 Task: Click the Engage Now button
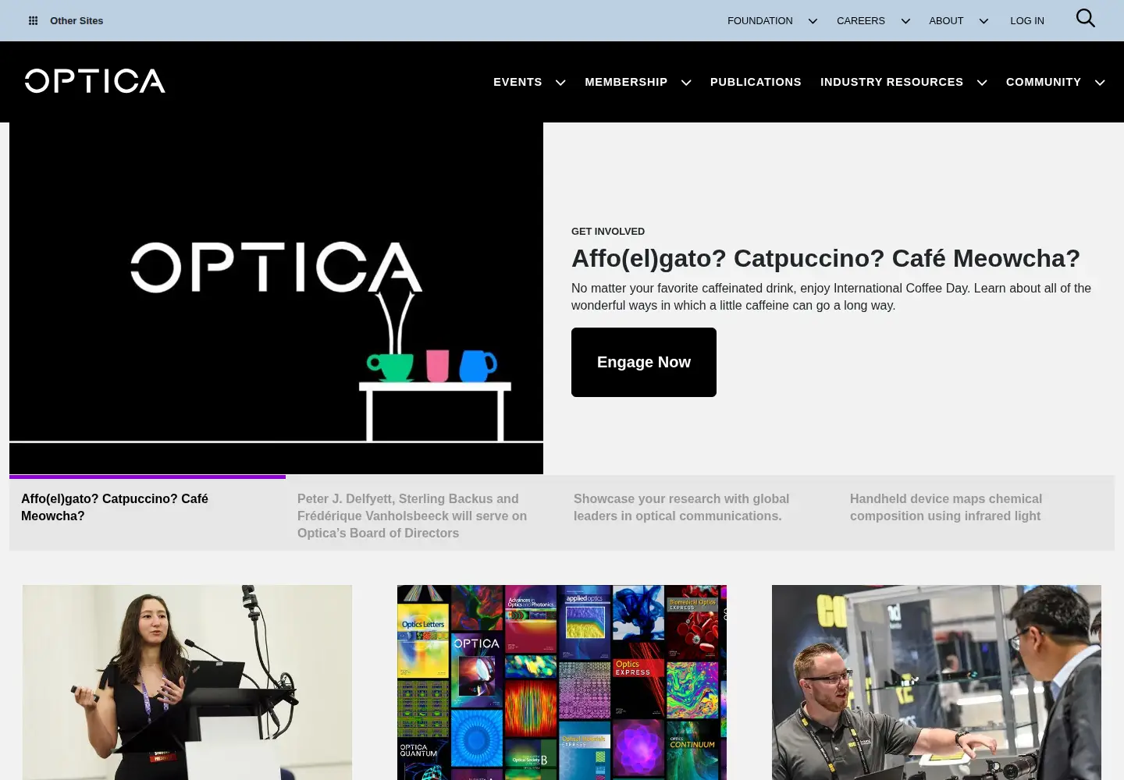click(644, 362)
